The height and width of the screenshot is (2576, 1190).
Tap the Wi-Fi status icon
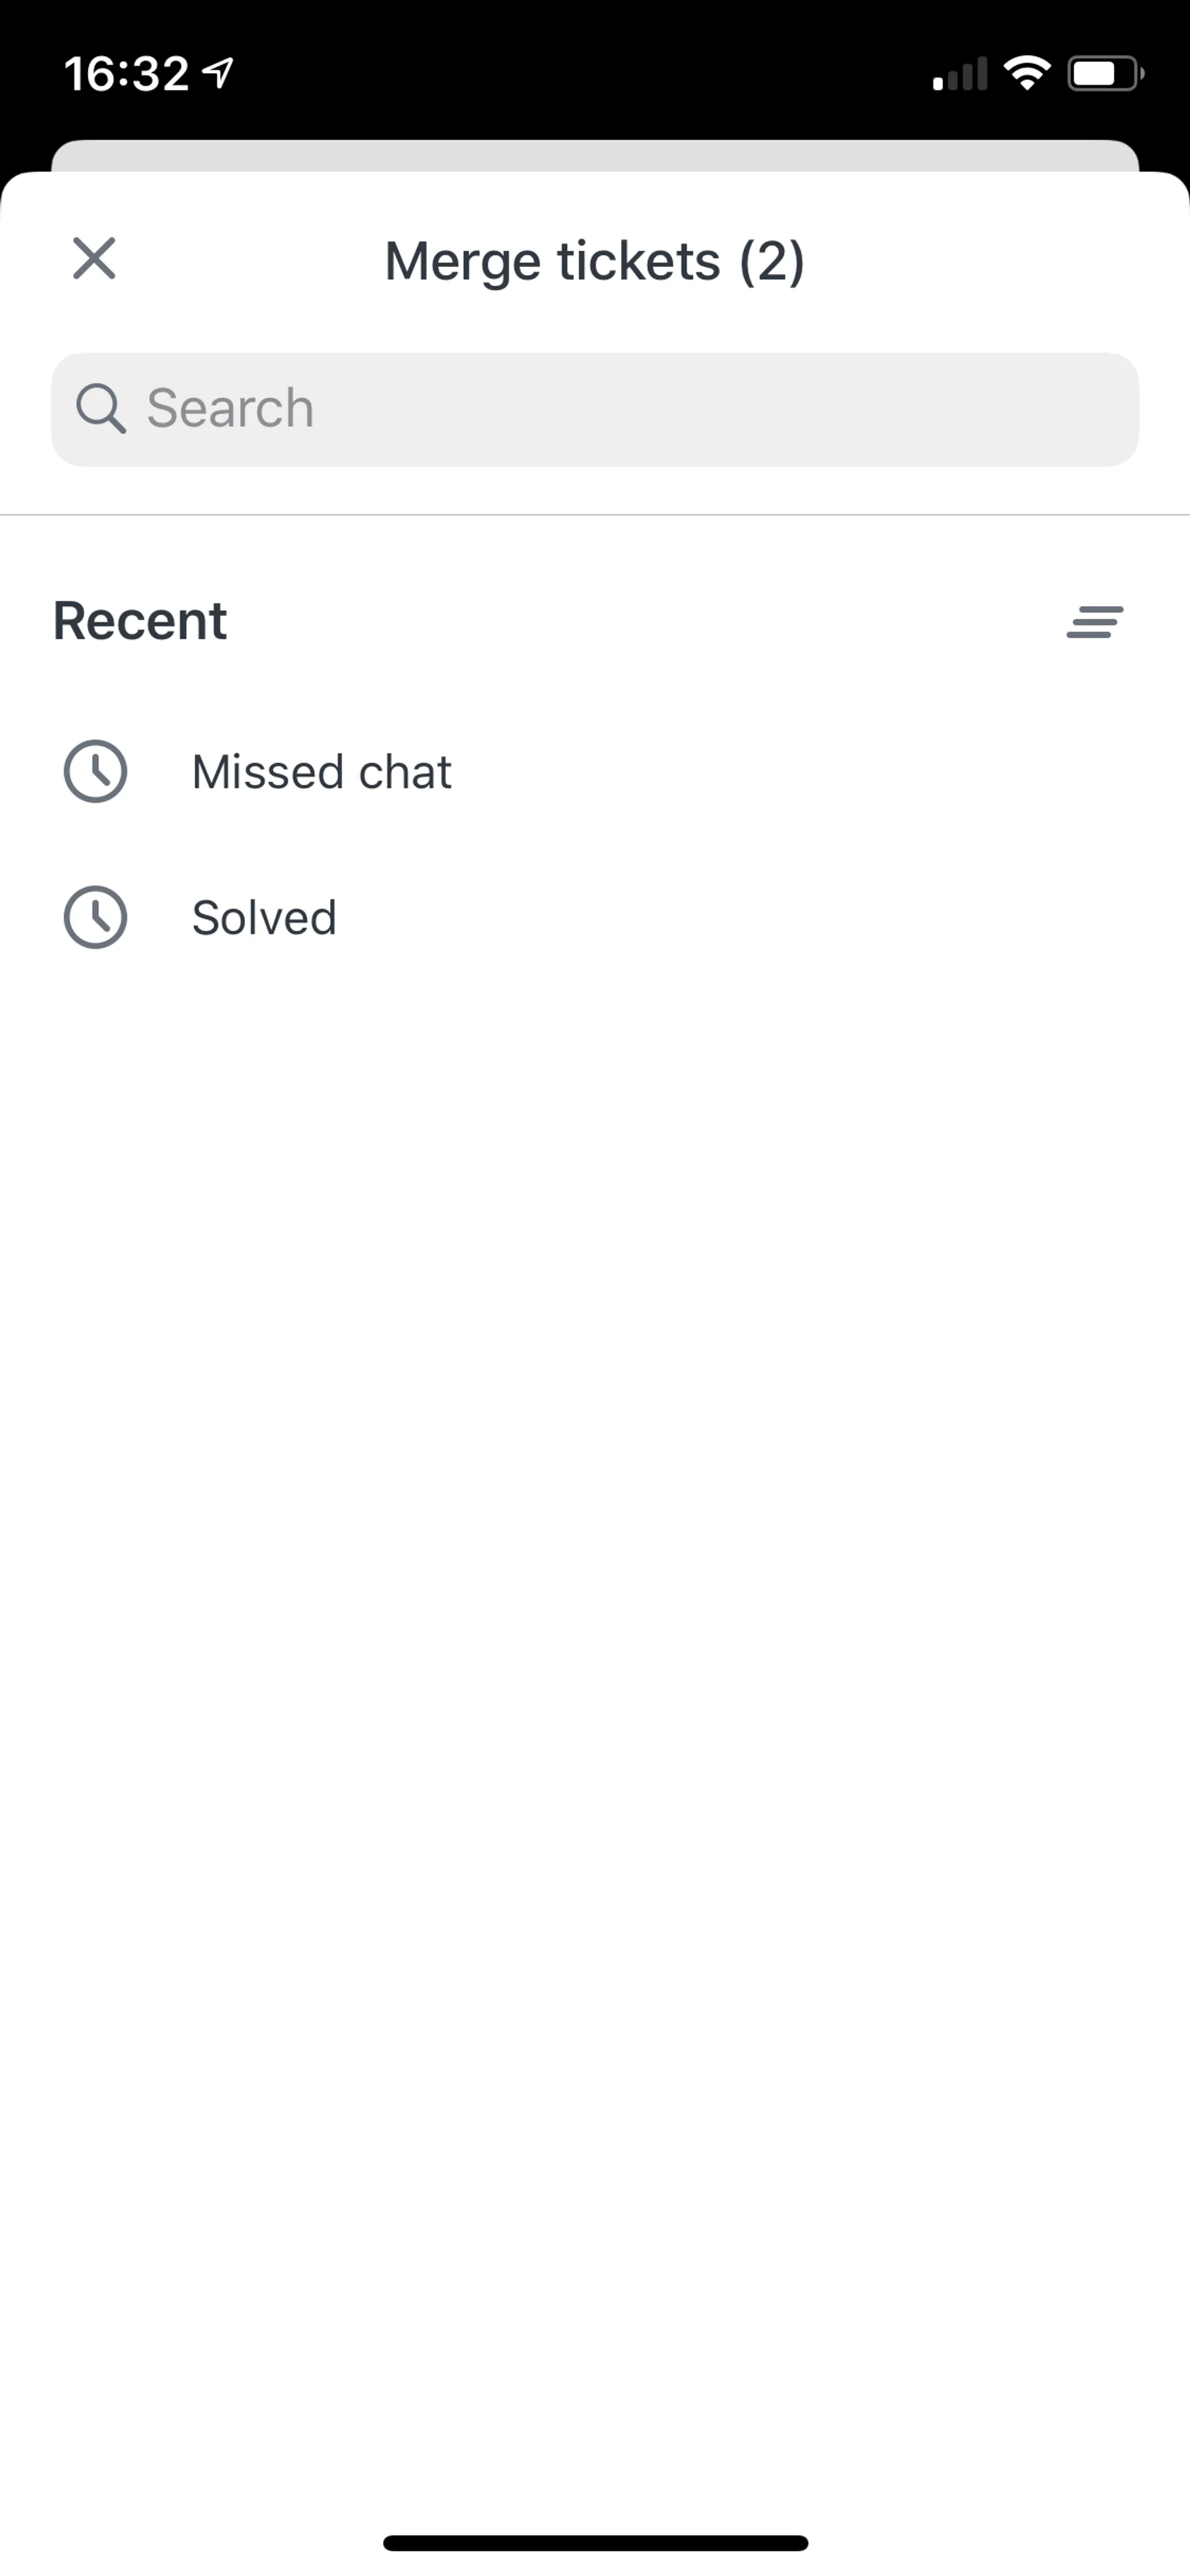click(1027, 73)
